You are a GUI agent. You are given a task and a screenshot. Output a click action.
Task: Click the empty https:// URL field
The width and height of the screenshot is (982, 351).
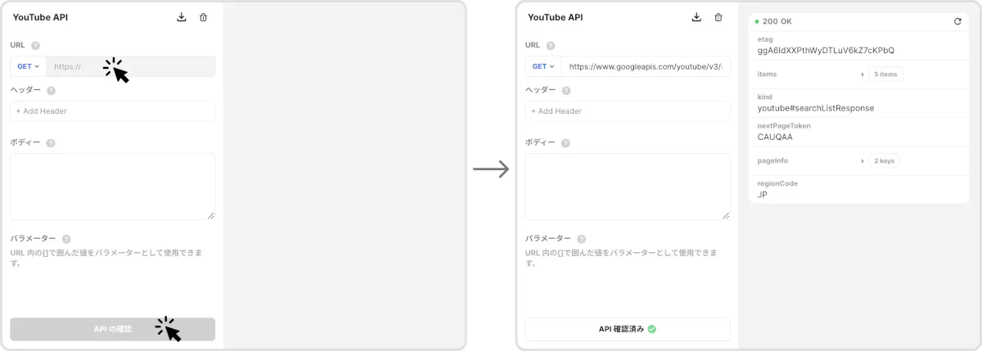[x=131, y=66]
